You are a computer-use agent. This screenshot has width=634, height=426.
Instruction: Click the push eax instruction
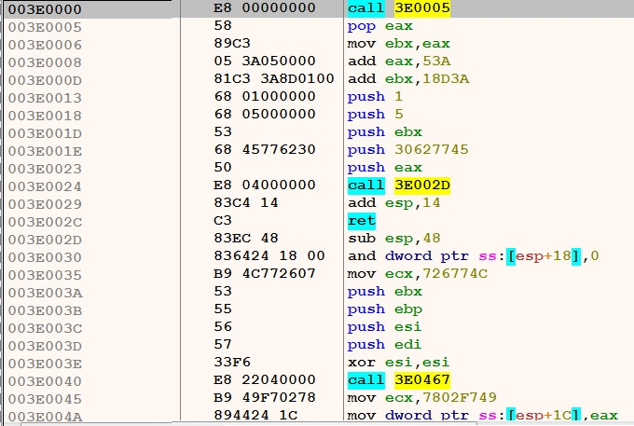(384, 168)
